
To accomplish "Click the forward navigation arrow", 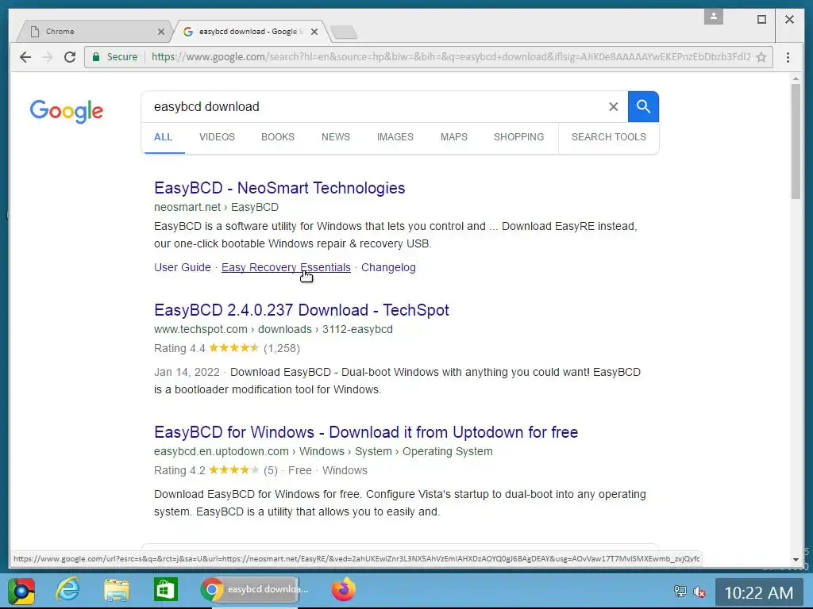I will point(47,57).
